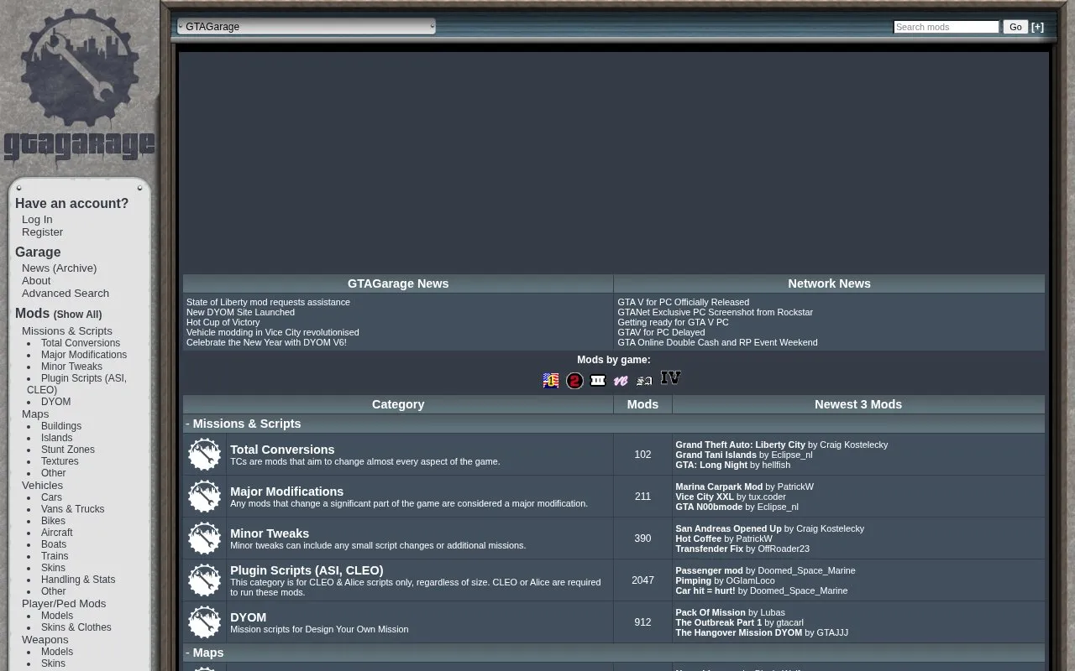Open the Log In link

pyautogui.click(x=37, y=220)
